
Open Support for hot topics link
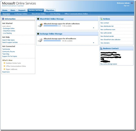pos(9,56)
